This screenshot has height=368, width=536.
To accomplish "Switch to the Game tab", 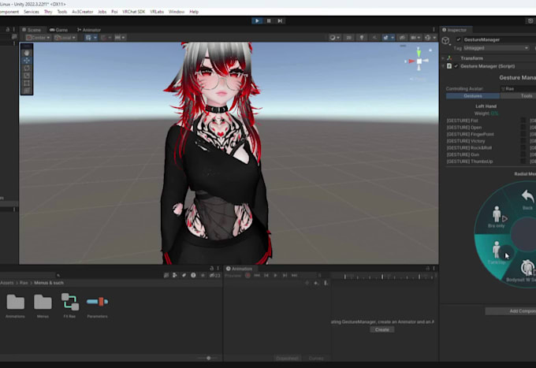I will (x=59, y=30).
